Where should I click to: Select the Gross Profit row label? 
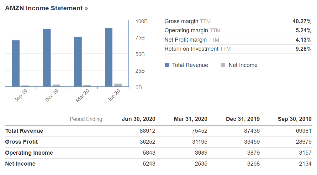(21, 142)
